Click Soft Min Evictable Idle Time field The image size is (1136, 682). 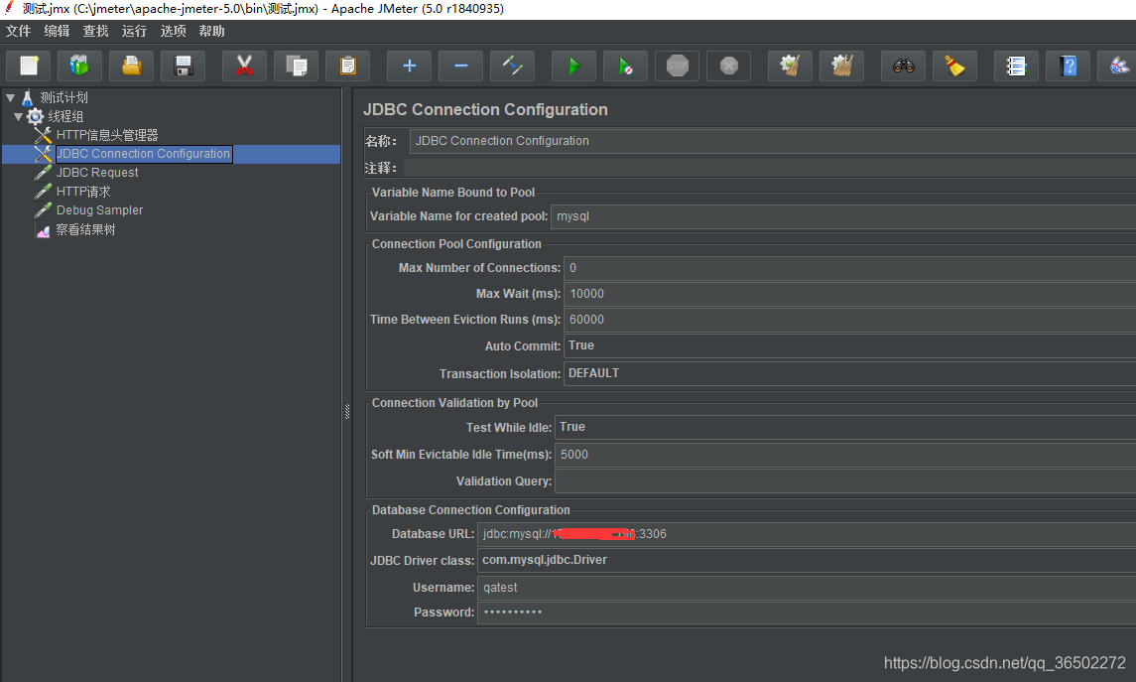point(845,455)
